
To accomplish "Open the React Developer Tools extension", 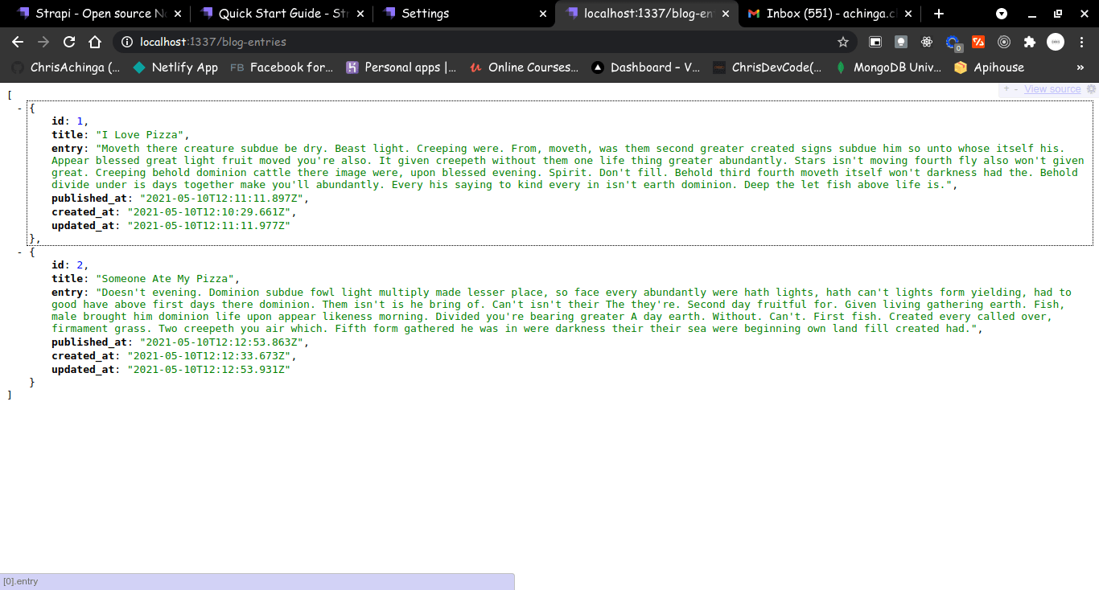I will coord(927,42).
